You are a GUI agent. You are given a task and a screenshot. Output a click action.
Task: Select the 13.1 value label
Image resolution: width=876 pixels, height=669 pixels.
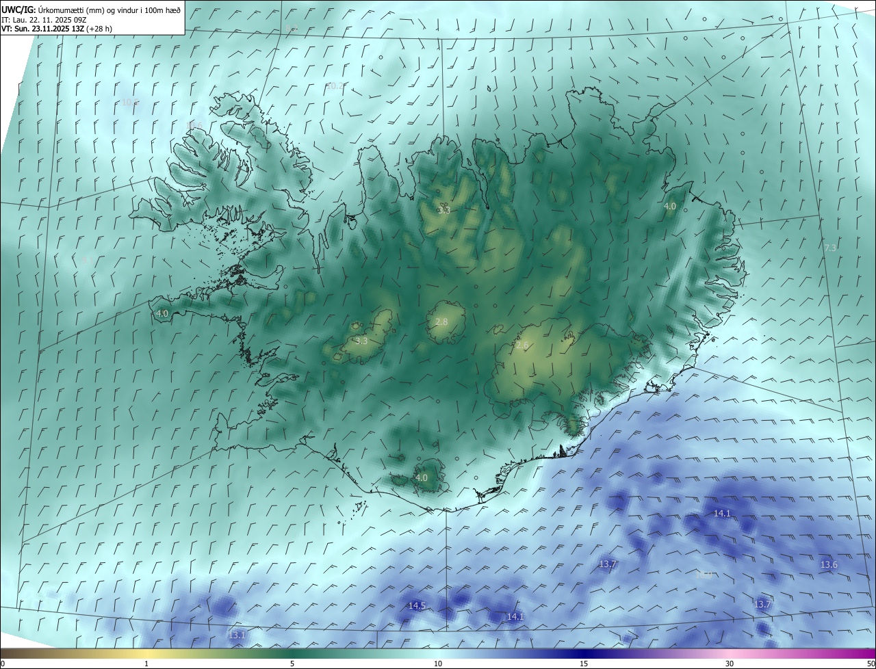(237, 635)
